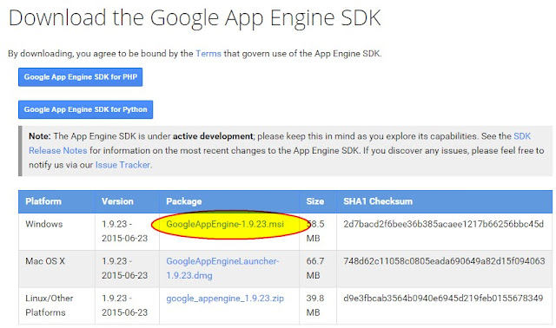
Task: Click the Google App Engine SDK for Python button
Action: pyautogui.click(x=85, y=109)
